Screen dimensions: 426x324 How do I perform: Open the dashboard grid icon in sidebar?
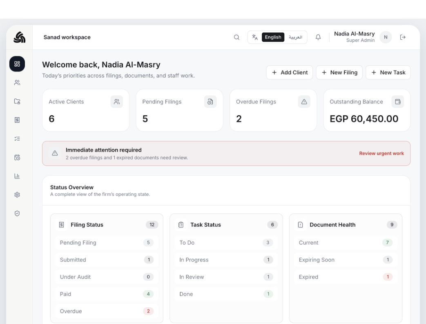17,64
